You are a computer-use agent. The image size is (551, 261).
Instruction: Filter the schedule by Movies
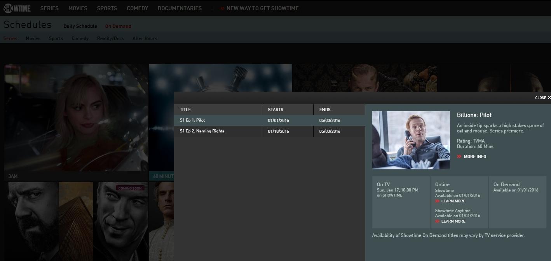point(33,38)
